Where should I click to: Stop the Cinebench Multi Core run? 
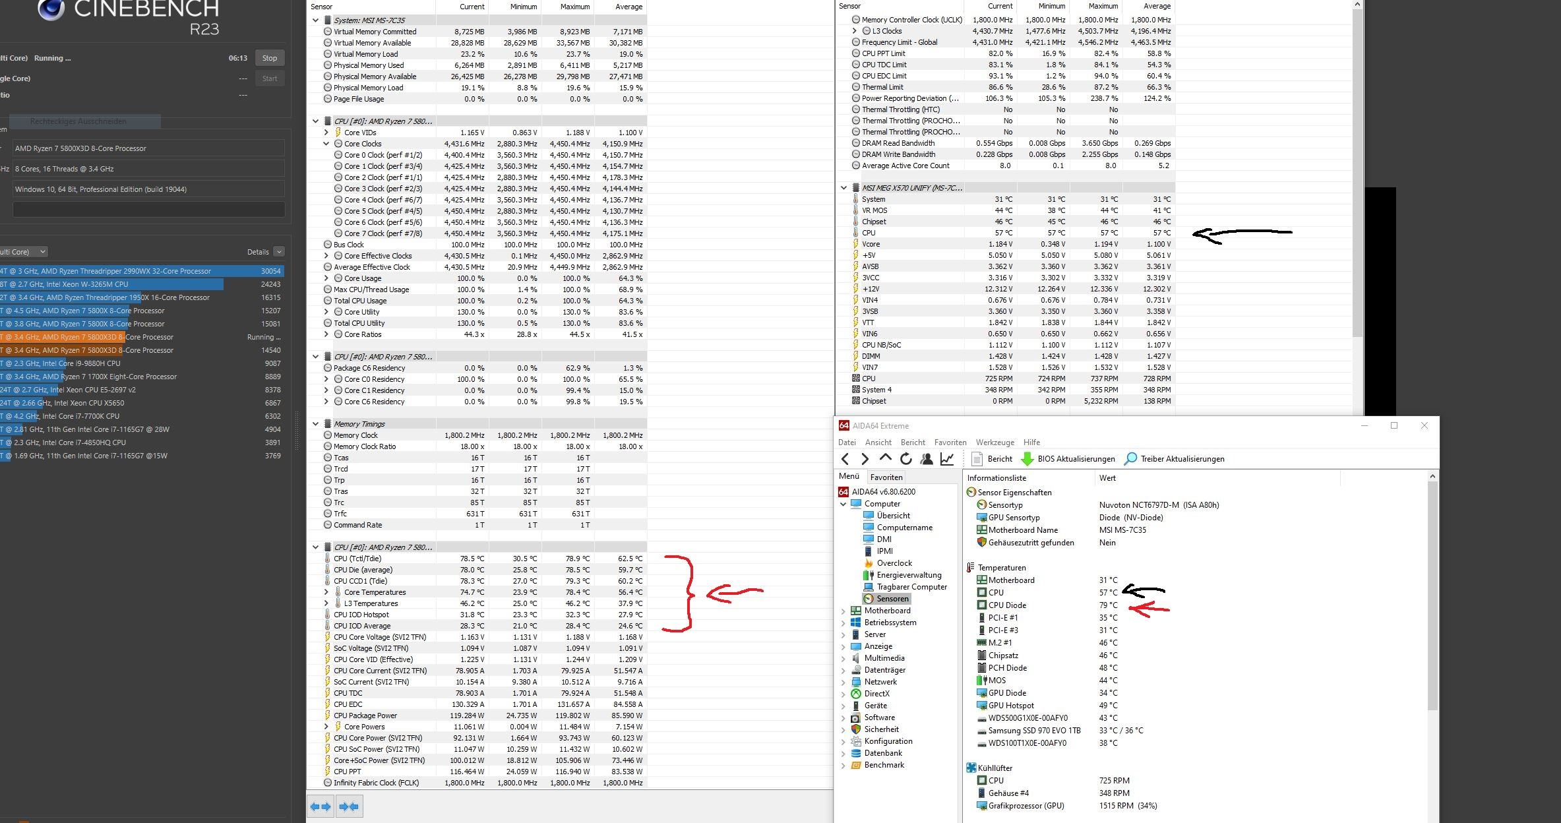click(x=270, y=58)
